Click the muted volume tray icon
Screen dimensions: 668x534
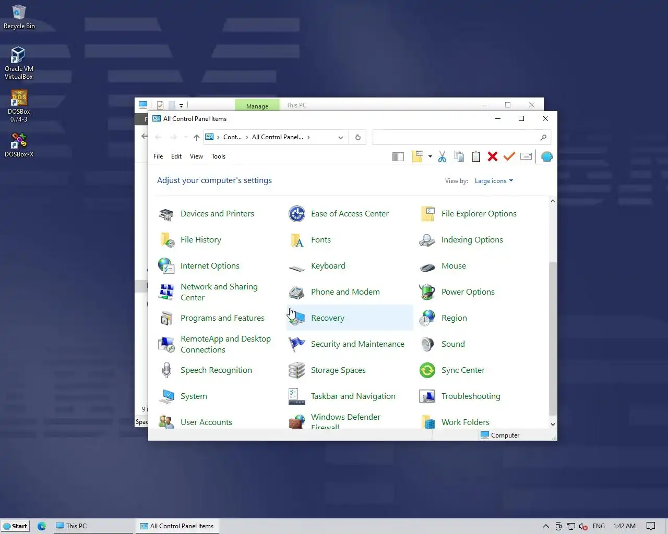pyautogui.click(x=583, y=526)
